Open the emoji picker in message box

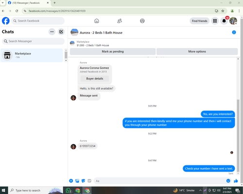pos(228,181)
